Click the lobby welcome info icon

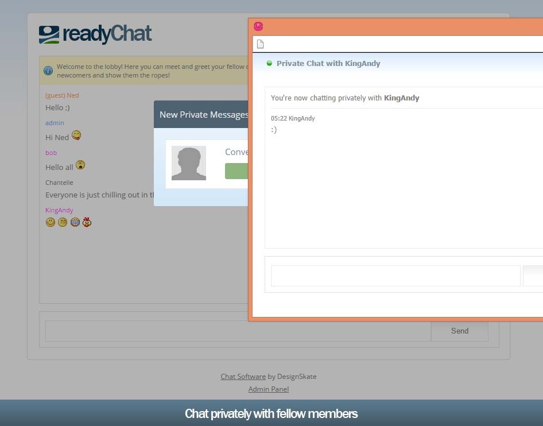tap(48, 71)
